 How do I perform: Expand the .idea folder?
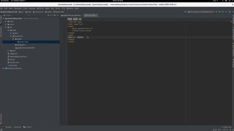[x=6, y=21]
